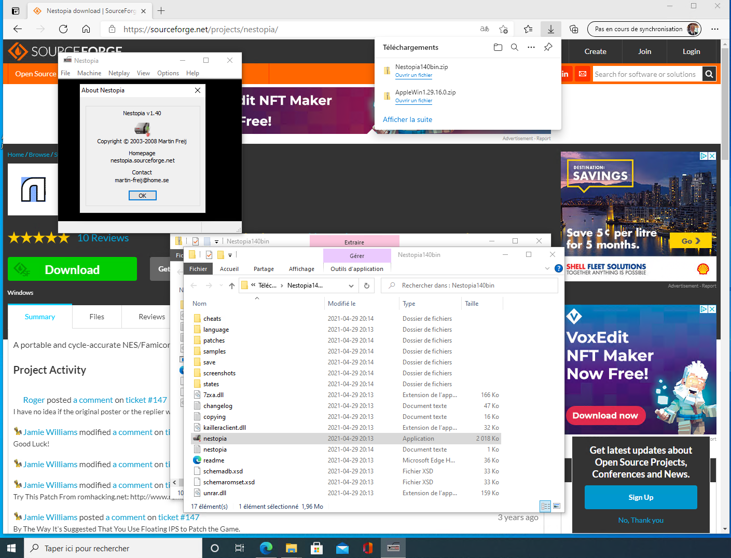Click Afficher la suite link
Viewport: 731px width, 558px height.
tap(407, 119)
